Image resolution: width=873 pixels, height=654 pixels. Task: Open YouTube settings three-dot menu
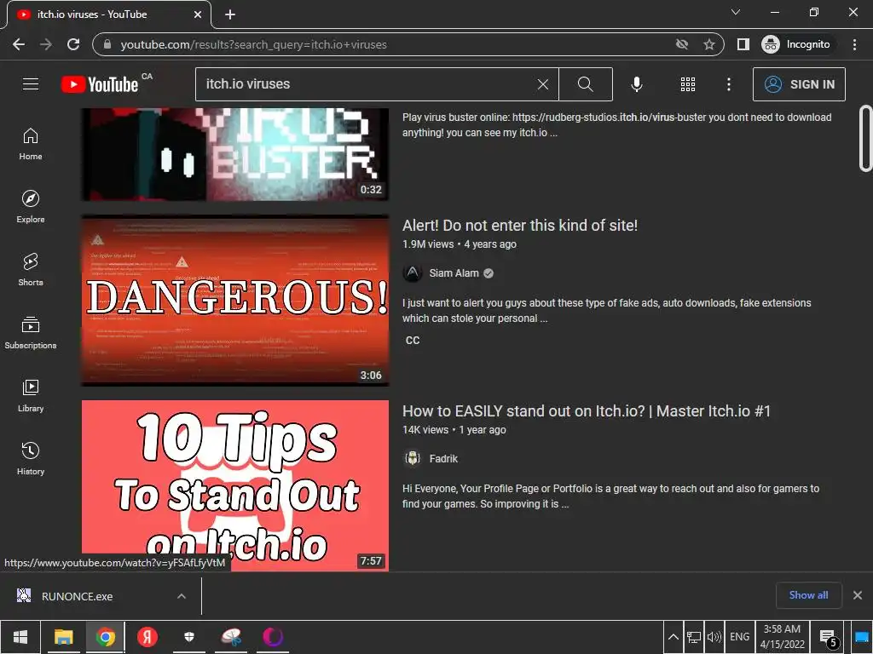coord(729,84)
